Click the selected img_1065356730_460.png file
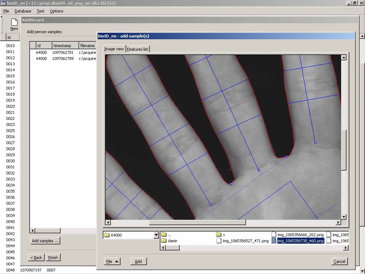The height and width of the screenshot is (274, 365). pyautogui.click(x=300, y=241)
